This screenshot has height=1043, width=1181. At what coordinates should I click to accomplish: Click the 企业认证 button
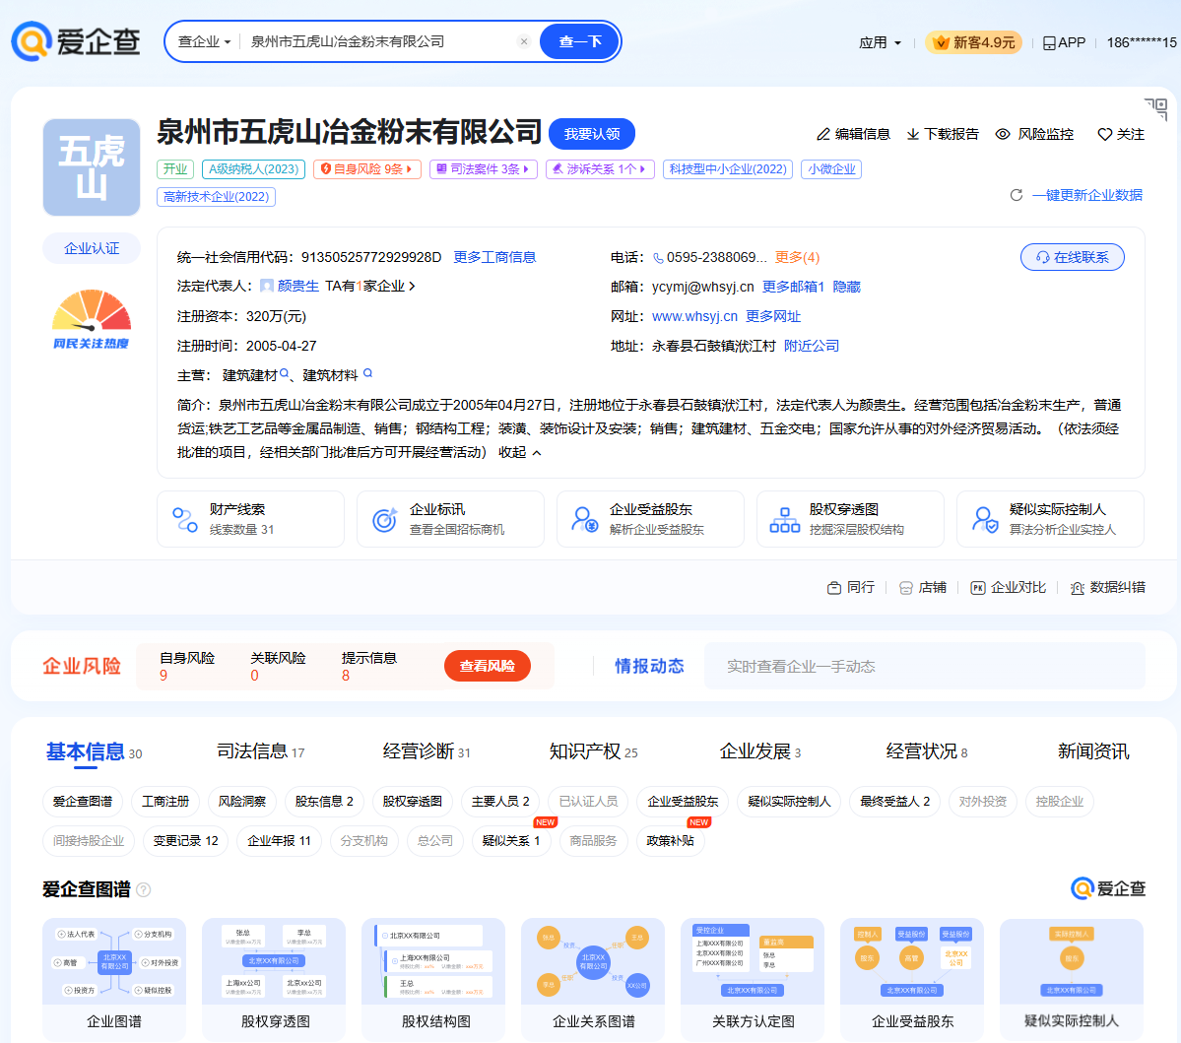[x=92, y=248]
